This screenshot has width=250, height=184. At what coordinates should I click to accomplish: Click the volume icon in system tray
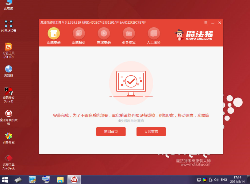216,180
